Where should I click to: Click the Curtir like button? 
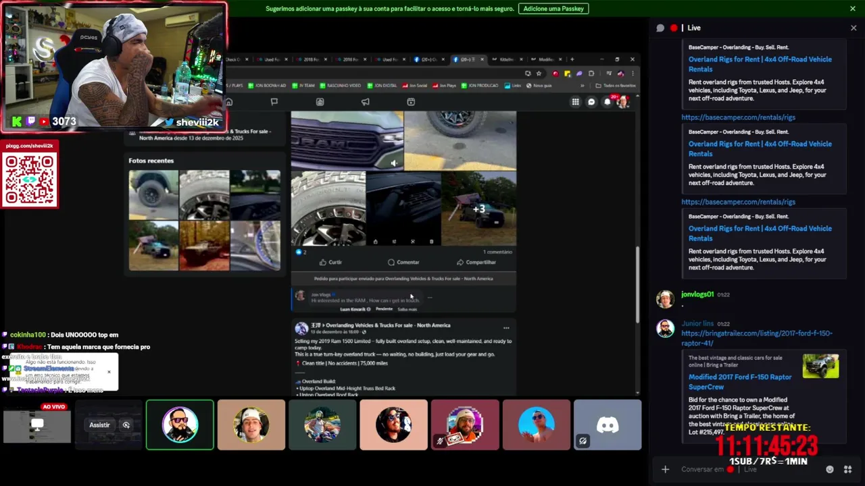[330, 263]
